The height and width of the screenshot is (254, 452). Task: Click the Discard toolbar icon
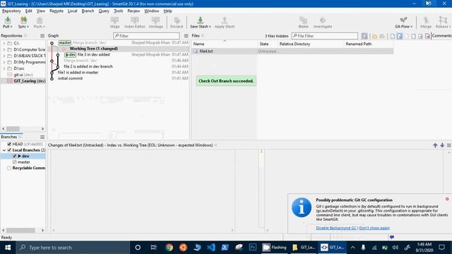177,22
